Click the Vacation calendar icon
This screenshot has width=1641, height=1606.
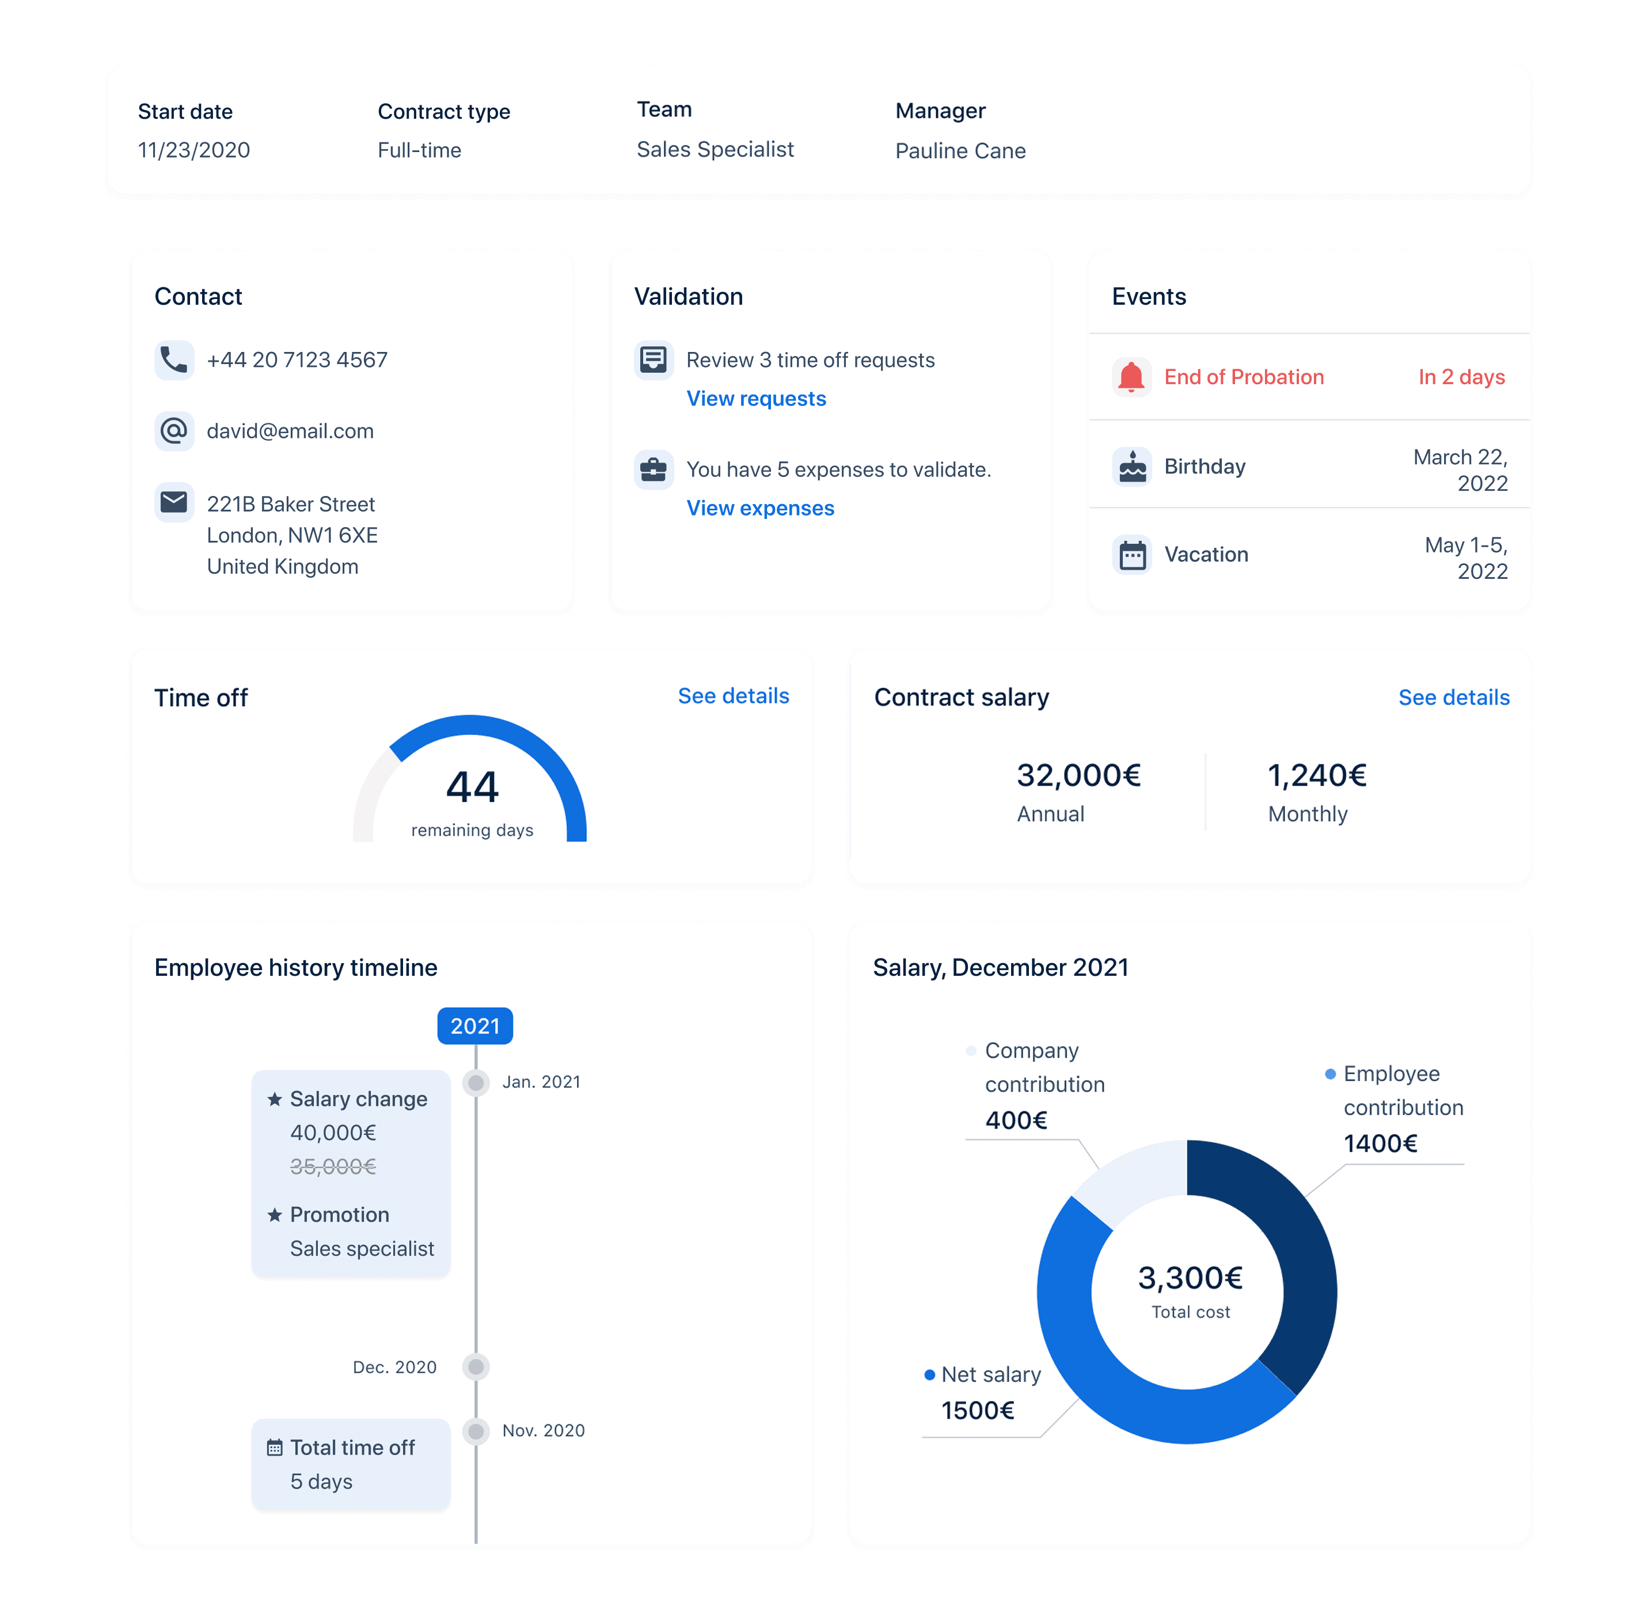pos(1131,555)
